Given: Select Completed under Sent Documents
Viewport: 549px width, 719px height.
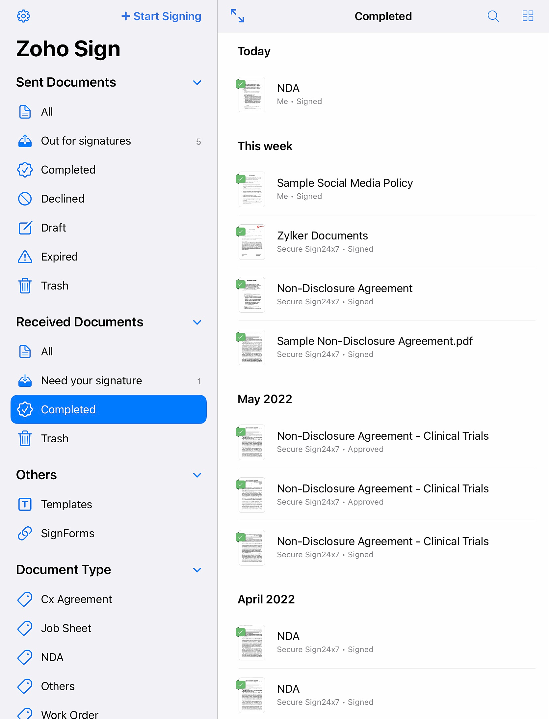Looking at the screenshot, I should click(x=109, y=170).
